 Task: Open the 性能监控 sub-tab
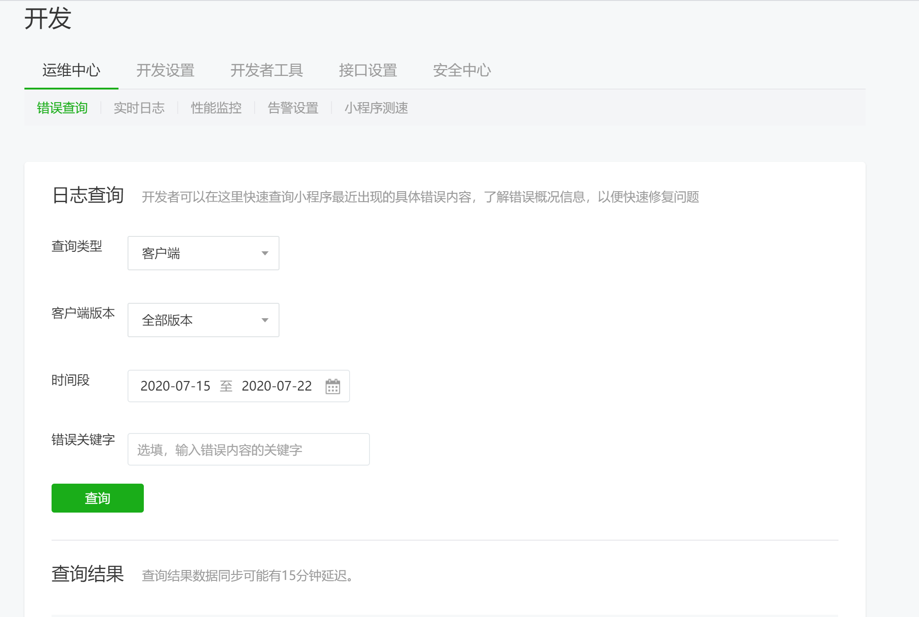click(x=216, y=108)
